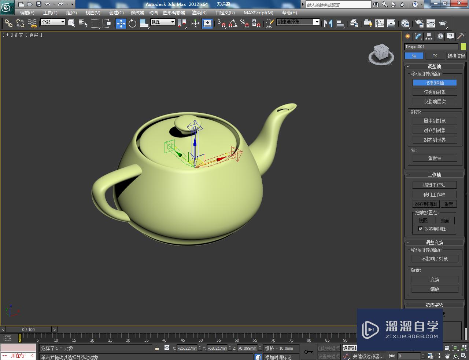The width and height of the screenshot is (469, 360).
Task: Click the Set Key key icon
Action: 309,352
